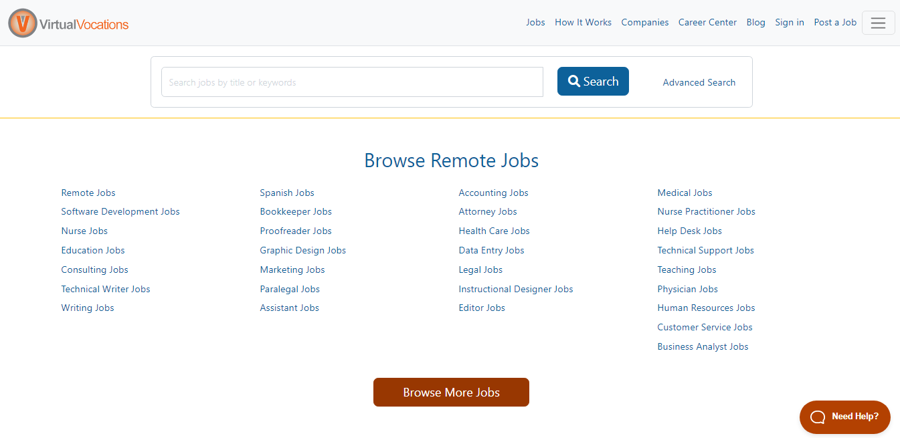This screenshot has width=900, height=438.
Task: Click the Virtual Vocations logo
Action: 68,23
